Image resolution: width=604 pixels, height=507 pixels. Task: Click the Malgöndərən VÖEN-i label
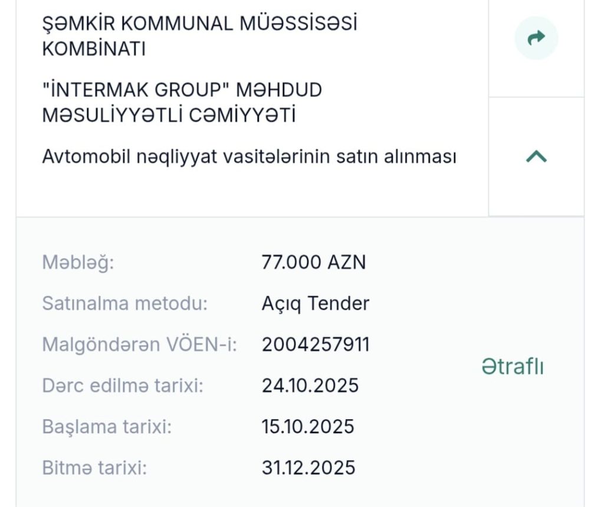coord(139,344)
